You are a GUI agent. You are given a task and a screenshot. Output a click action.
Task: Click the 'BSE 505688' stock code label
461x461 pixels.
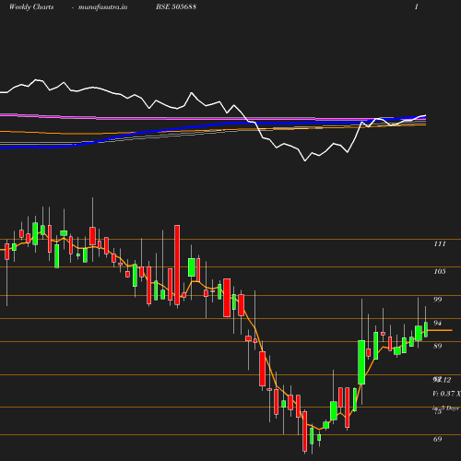176,6
